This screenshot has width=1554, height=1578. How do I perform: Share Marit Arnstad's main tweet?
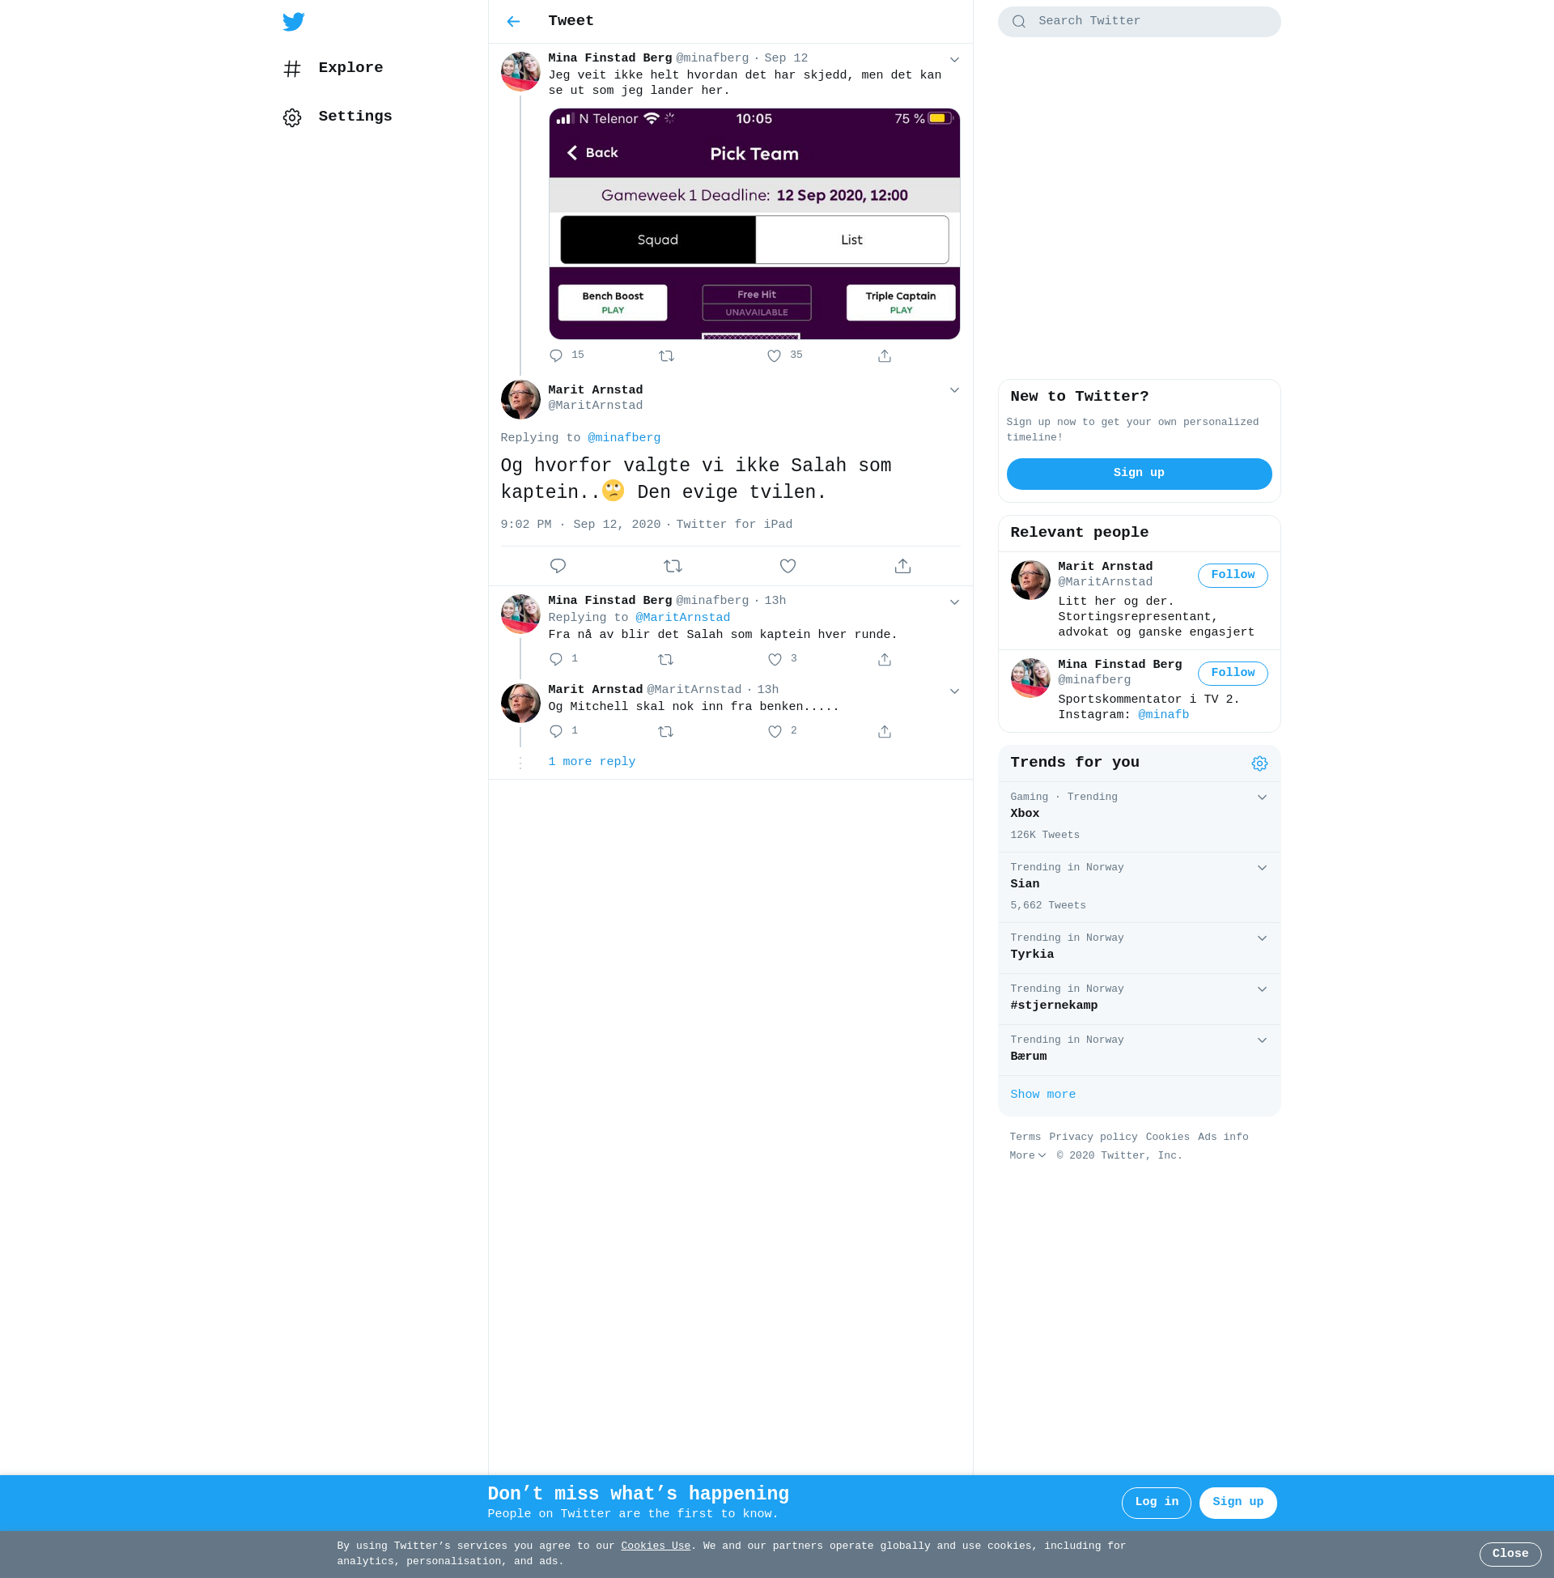click(902, 566)
